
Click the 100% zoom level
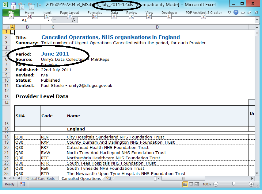pyautogui.click(x=207, y=184)
